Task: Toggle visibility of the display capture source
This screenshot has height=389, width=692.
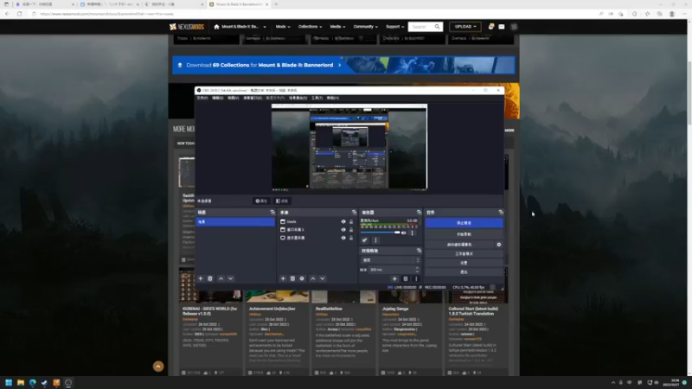Action: point(343,238)
